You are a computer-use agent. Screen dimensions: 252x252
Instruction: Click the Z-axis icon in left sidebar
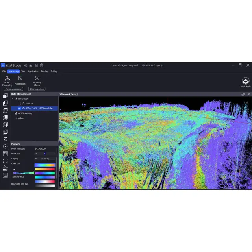tap(5, 139)
